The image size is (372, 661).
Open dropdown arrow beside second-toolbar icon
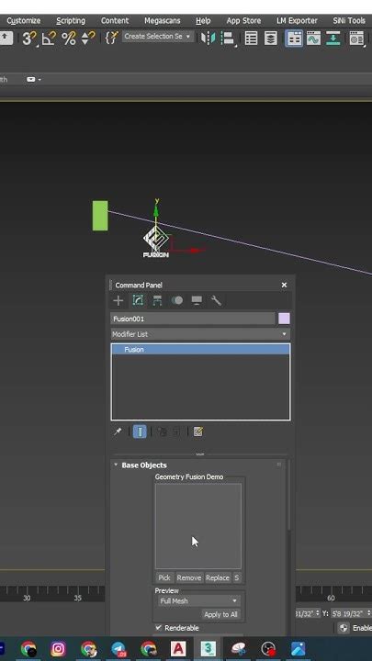tap(39, 79)
